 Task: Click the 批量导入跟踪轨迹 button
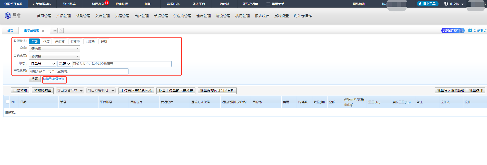click(x=451, y=91)
